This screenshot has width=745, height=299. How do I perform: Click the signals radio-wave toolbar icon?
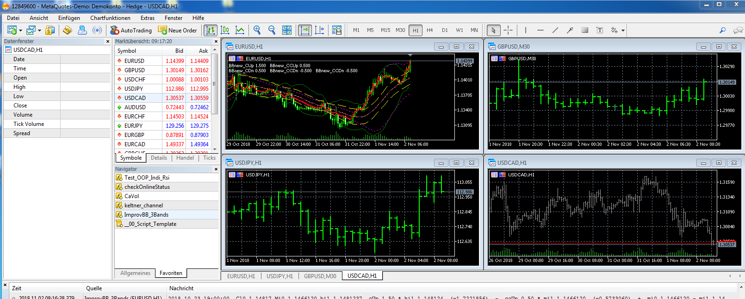(97, 30)
